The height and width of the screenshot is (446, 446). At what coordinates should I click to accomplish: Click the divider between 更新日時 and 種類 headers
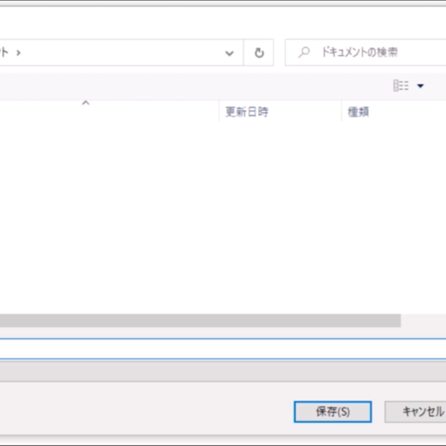point(341,112)
